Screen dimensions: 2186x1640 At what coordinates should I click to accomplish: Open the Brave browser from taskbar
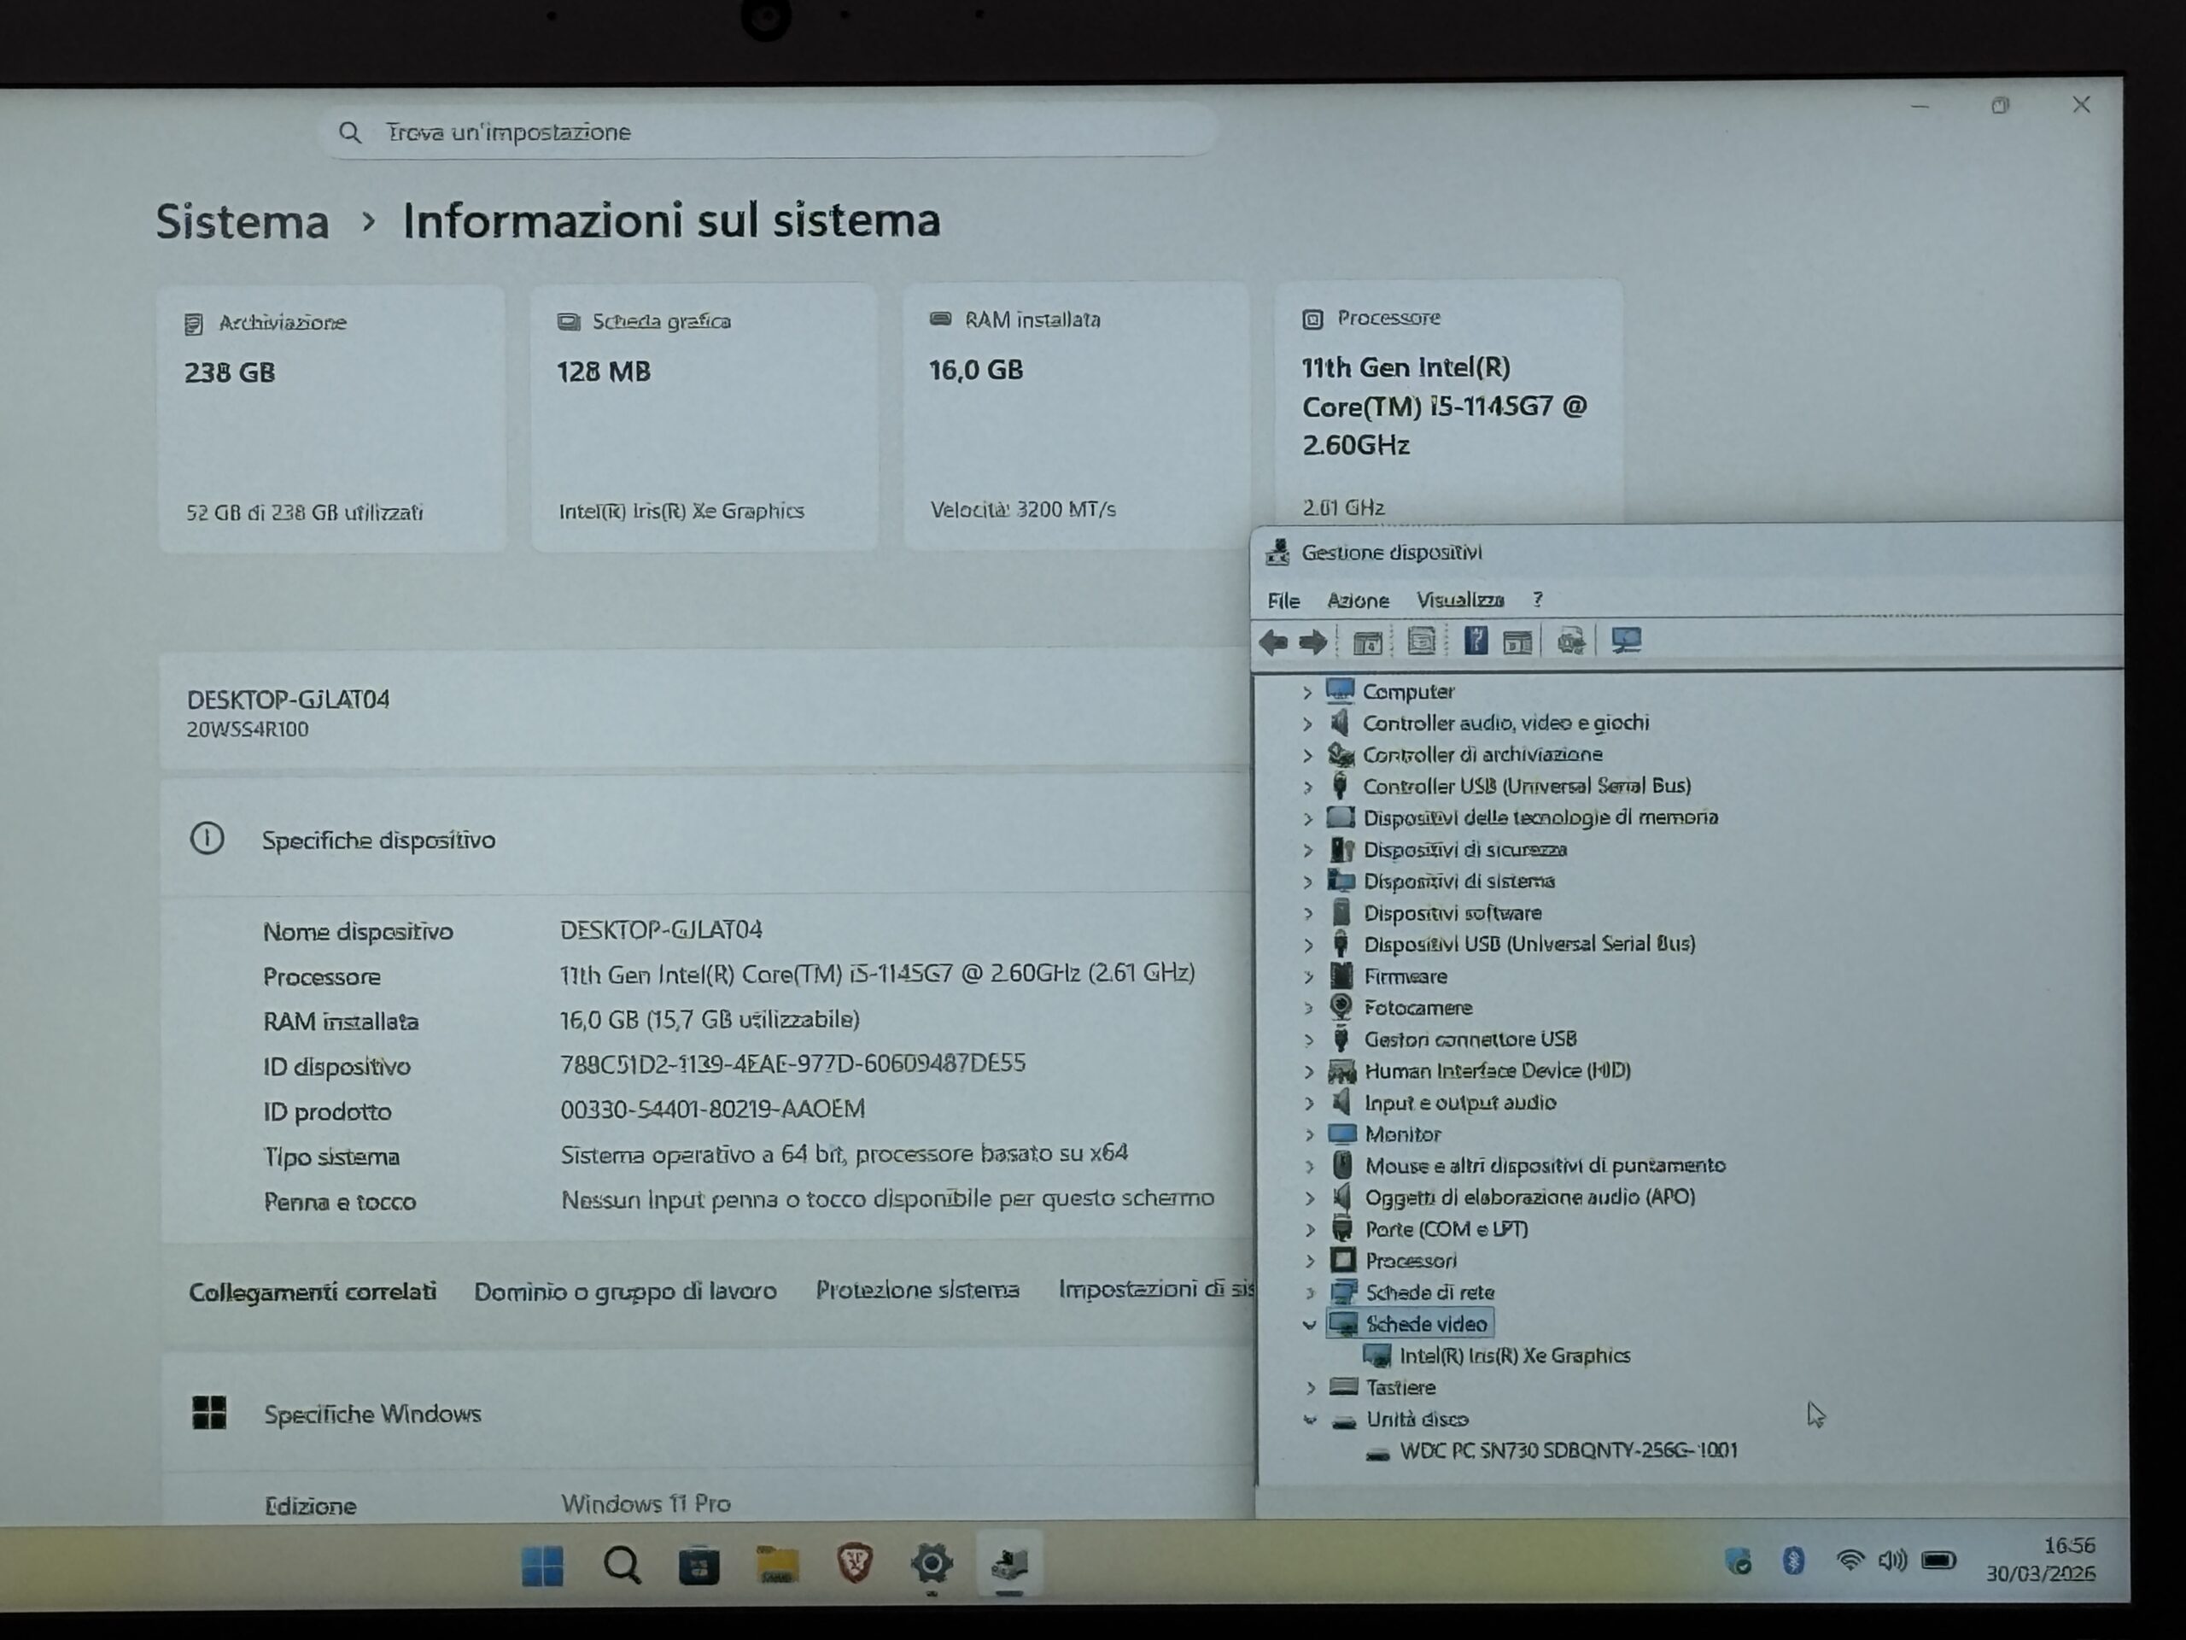pos(855,1563)
